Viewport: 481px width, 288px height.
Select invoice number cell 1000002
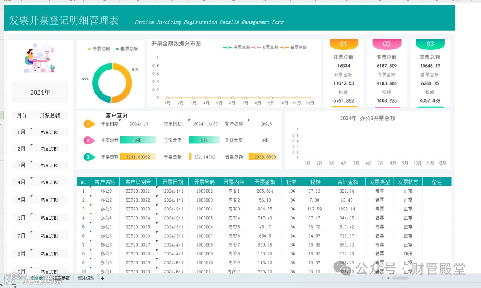tap(204, 191)
